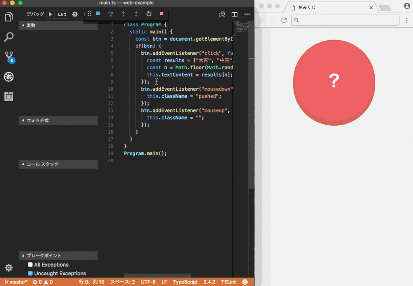Click the editor horizontal scrollbar
Viewport: 413px width, 286px height.
(x=157, y=276)
